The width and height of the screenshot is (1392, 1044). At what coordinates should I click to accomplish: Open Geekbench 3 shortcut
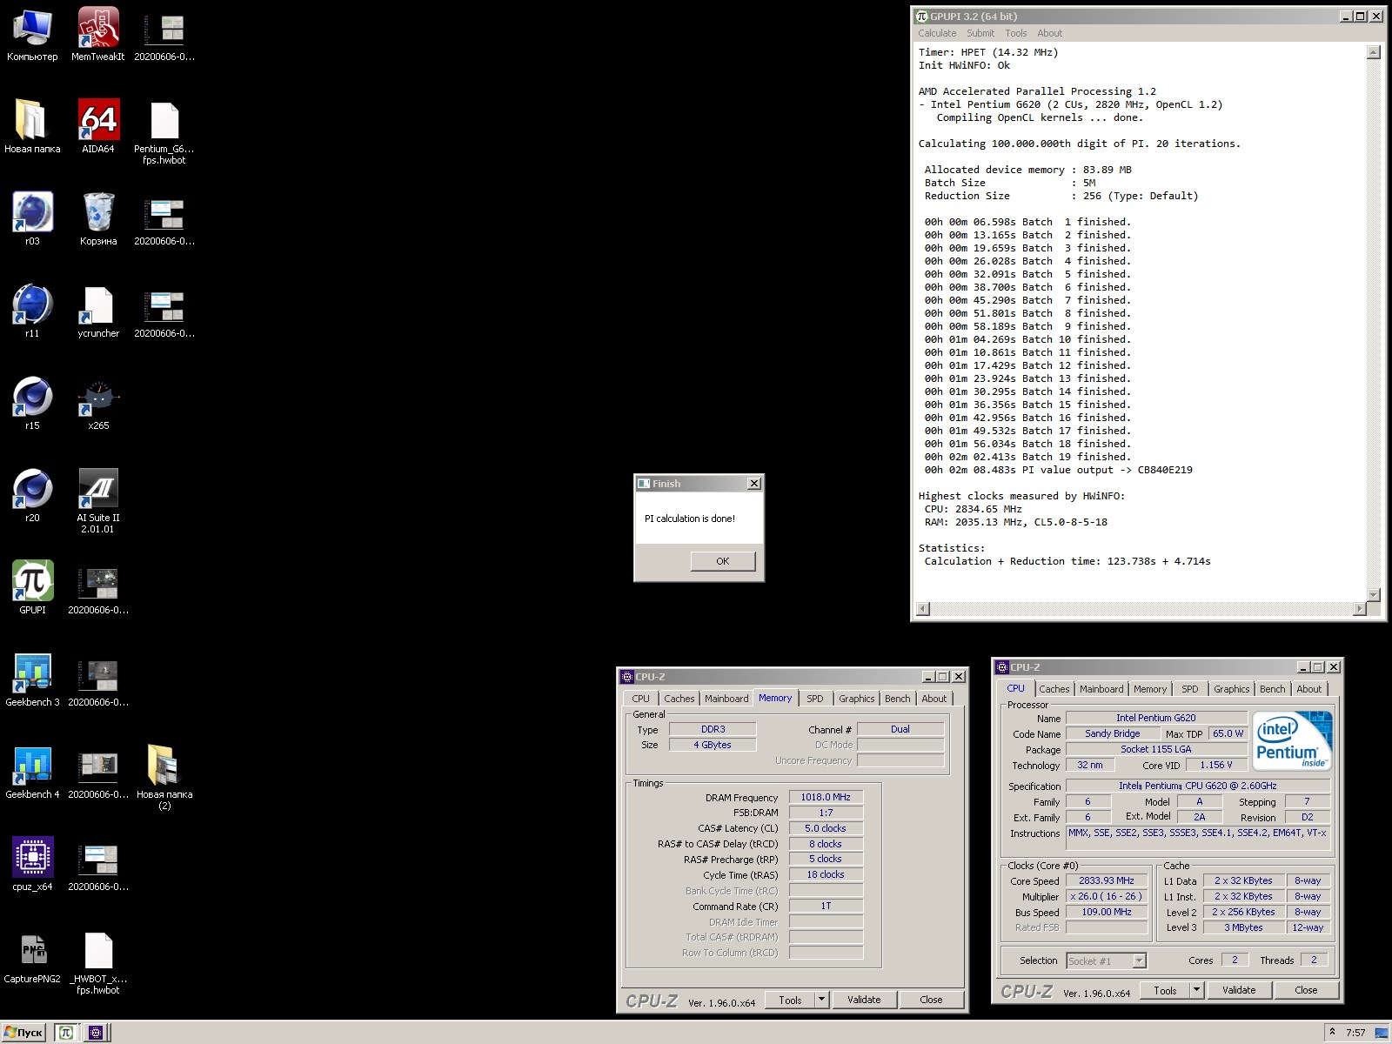(32, 680)
